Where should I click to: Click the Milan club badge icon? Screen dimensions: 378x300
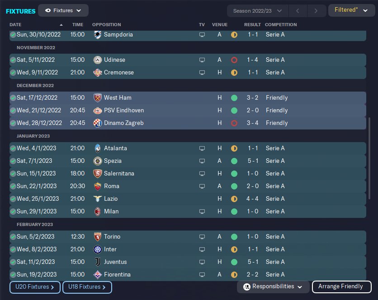pyautogui.click(x=97, y=211)
